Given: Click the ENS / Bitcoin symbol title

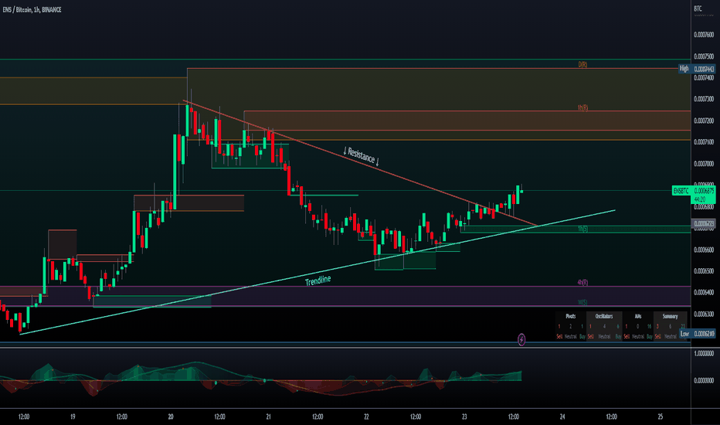Looking at the screenshot, I should (x=32, y=9).
